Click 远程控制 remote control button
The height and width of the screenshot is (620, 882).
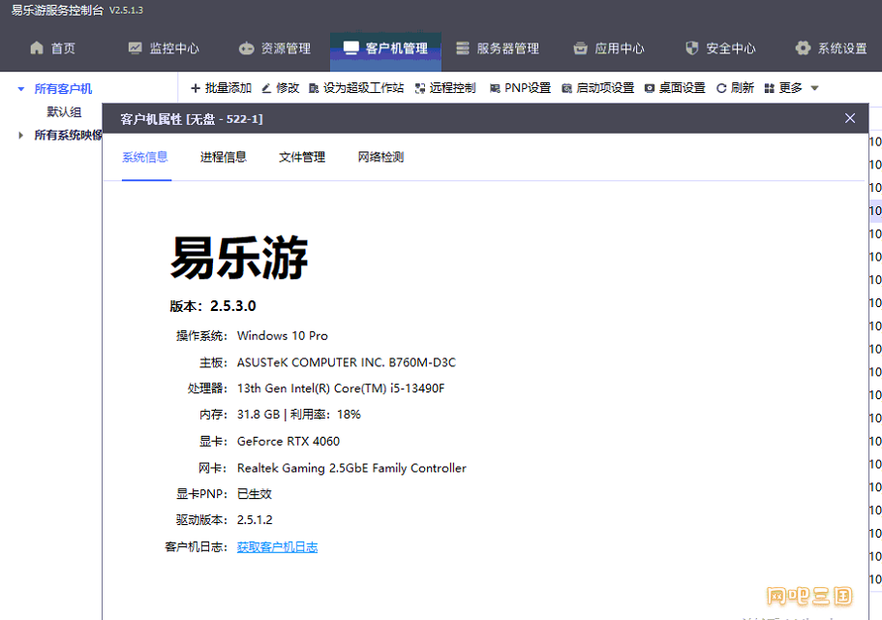(445, 88)
